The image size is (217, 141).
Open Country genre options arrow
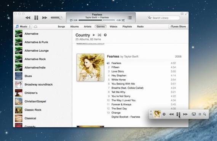click(x=105, y=35)
